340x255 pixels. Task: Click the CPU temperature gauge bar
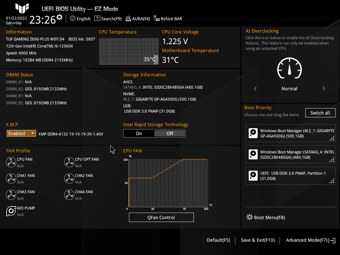pos(156,59)
